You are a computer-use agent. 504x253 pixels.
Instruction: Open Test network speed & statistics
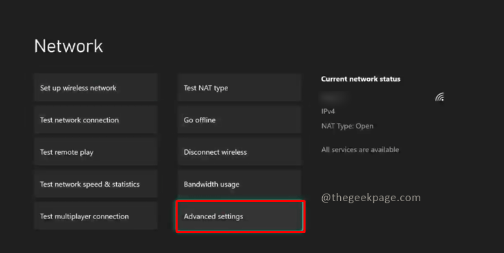96,184
